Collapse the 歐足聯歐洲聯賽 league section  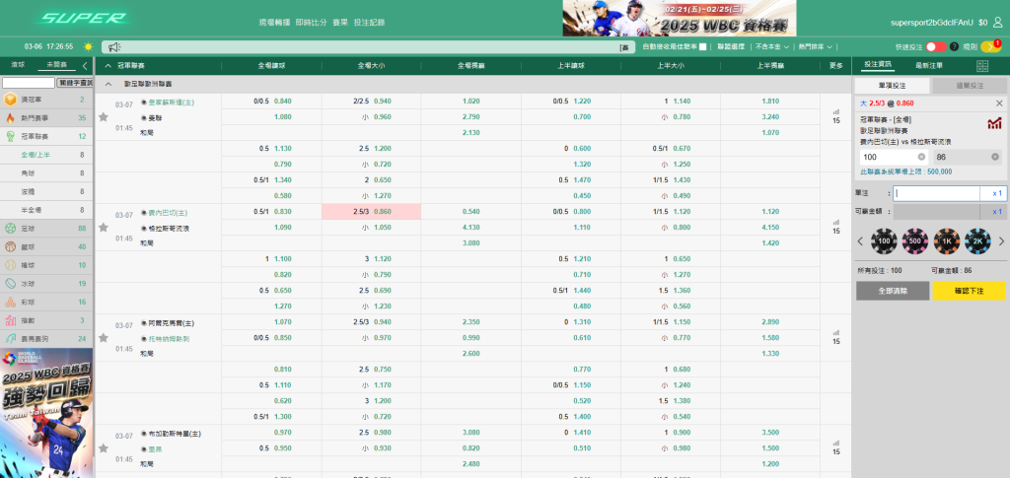point(108,85)
